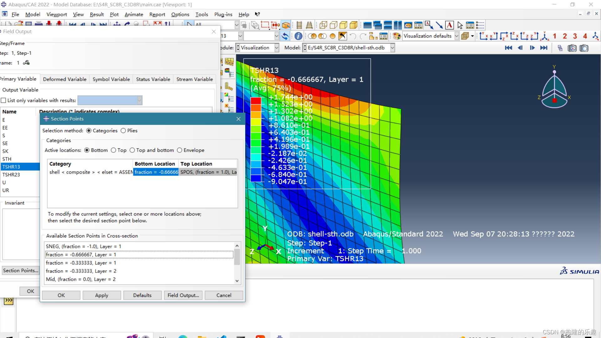This screenshot has width=601, height=338.
Task: Click the cycle field output arrows icon
Action: pyautogui.click(x=285, y=36)
